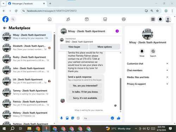The width and height of the screenshot is (176, 132).
Task: Open the Video (Watch) icon
Action: coord(87,19)
